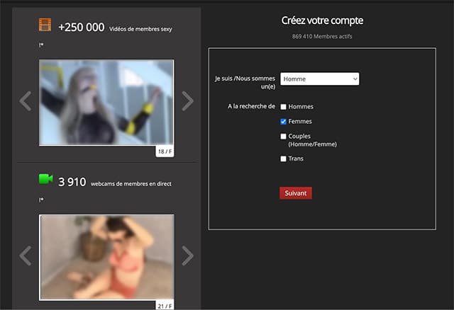Uncheck the Femmes checkbox
This screenshot has width=454, height=310.
tap(284, 122)
